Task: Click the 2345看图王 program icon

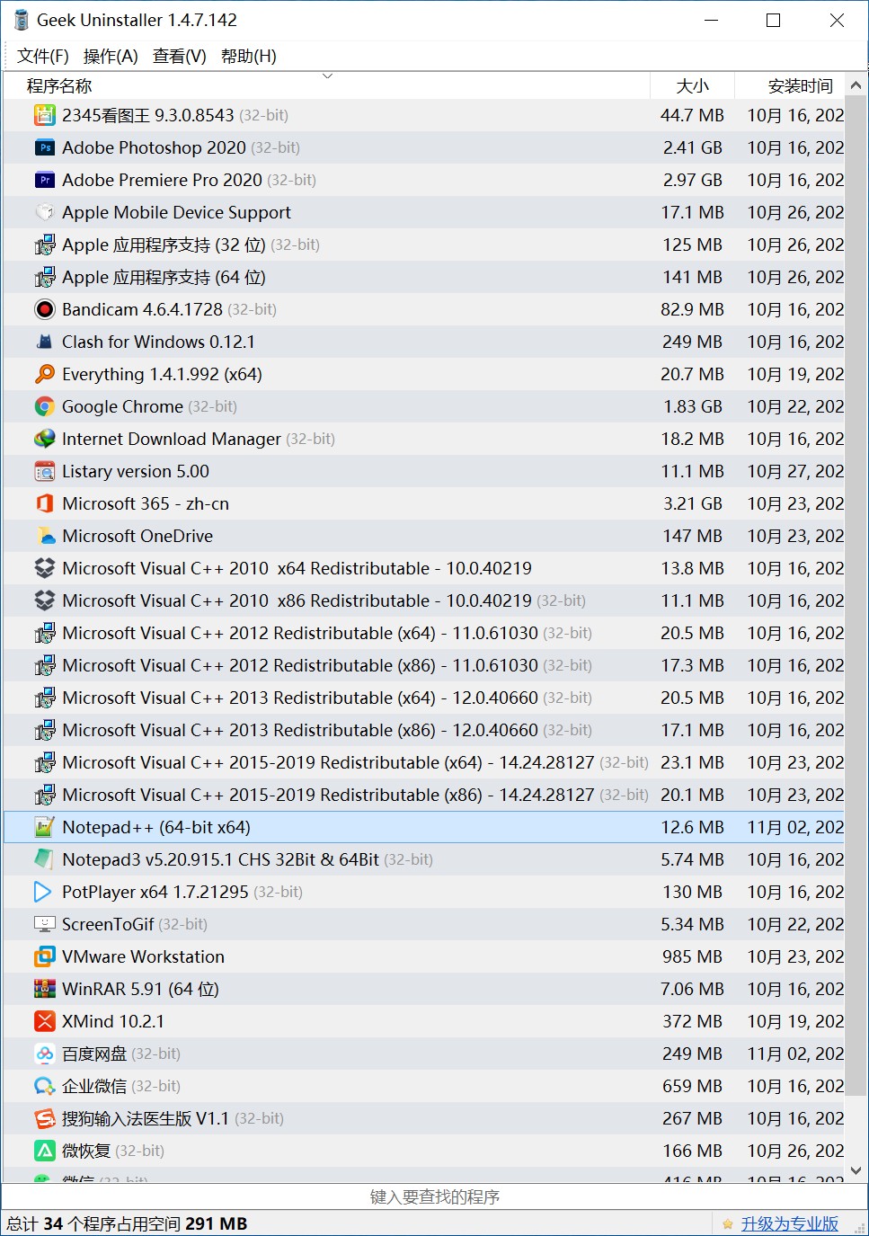Action: point(44,115)
